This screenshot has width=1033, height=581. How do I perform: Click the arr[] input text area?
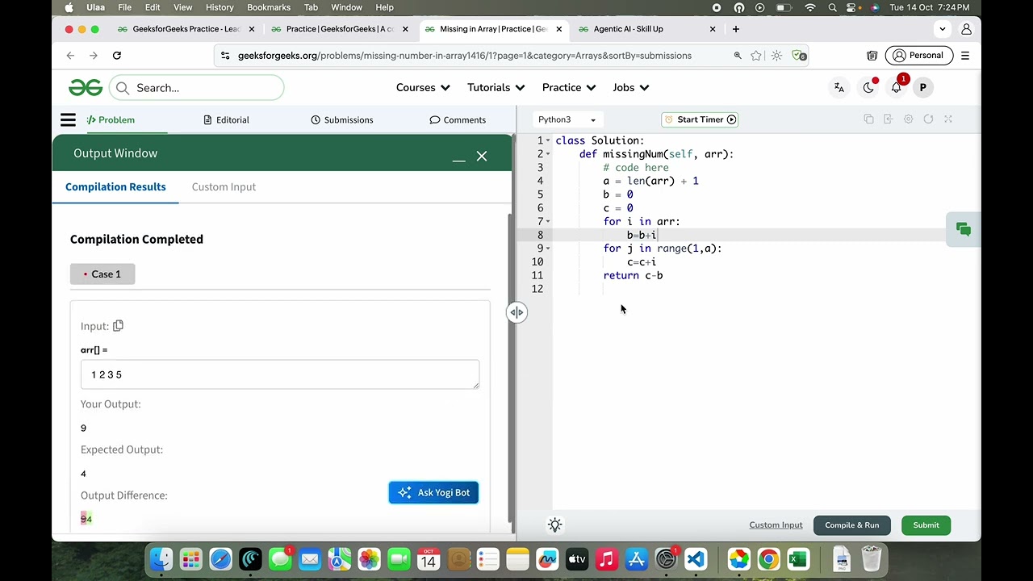280,374
